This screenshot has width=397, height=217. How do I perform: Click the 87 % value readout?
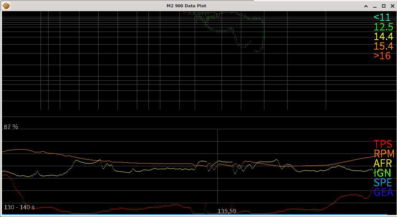pyautogui.click(x=11, y=127)
